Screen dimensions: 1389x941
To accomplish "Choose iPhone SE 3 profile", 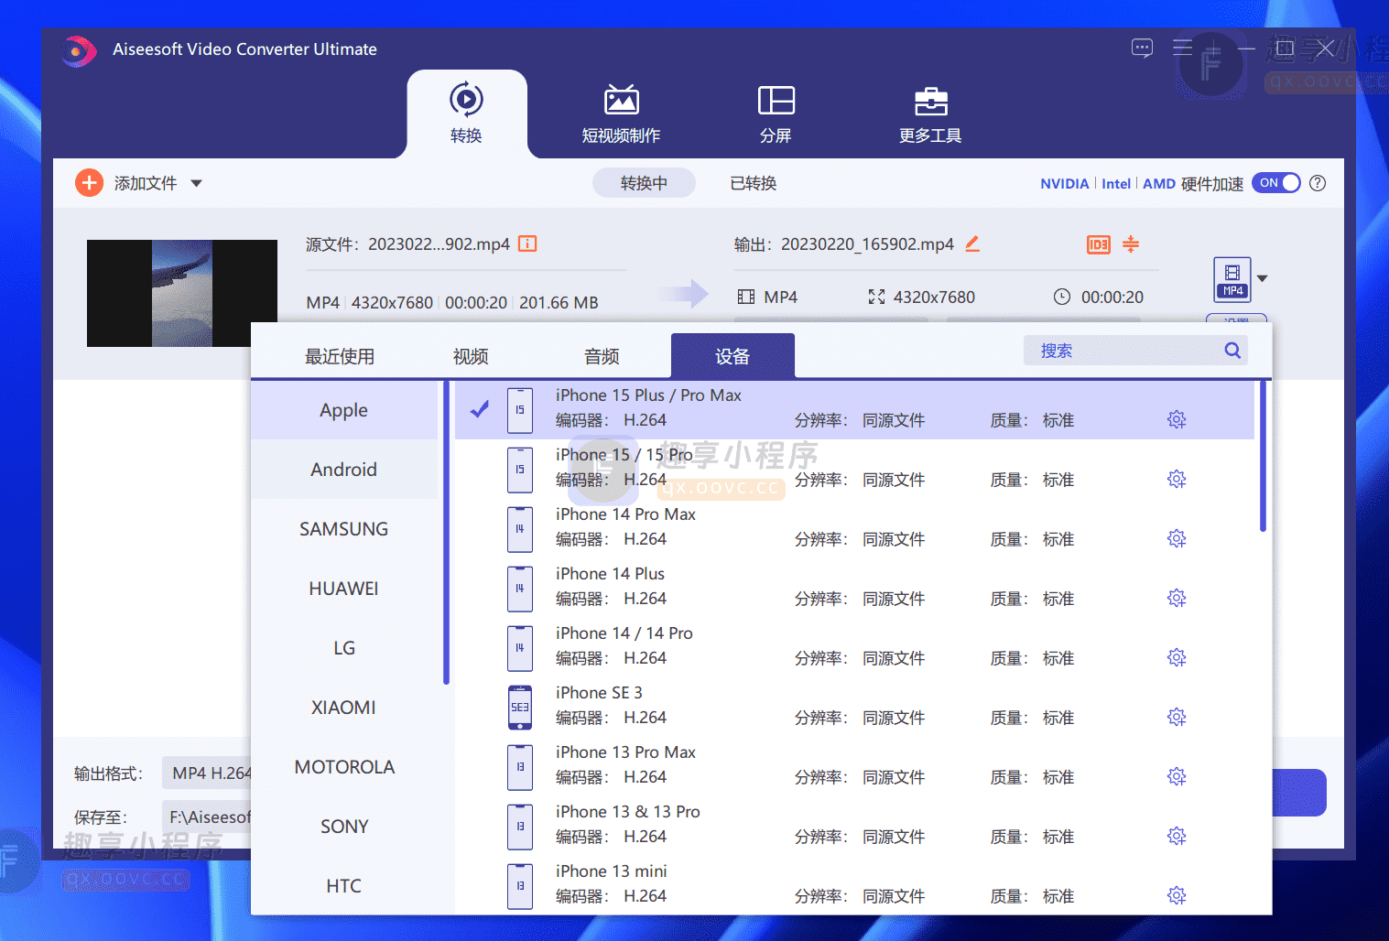I will pos(854,707).
